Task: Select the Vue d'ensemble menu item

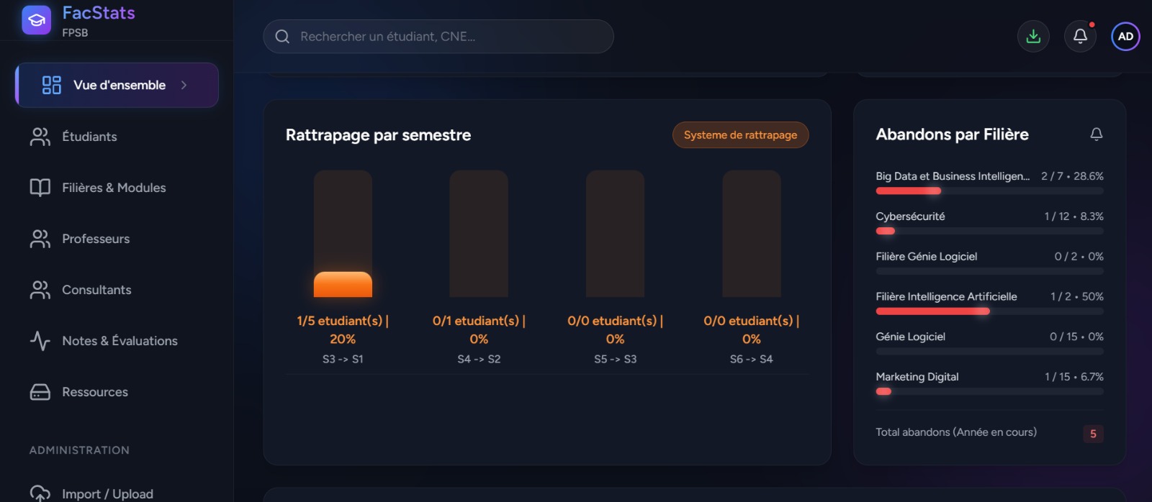Action: (x=117, y=85)
